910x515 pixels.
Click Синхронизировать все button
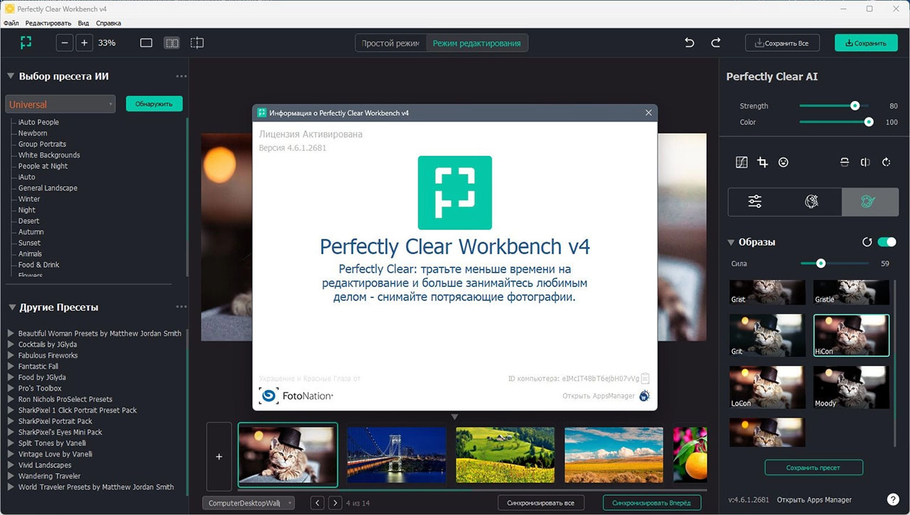tap(541, 503)
